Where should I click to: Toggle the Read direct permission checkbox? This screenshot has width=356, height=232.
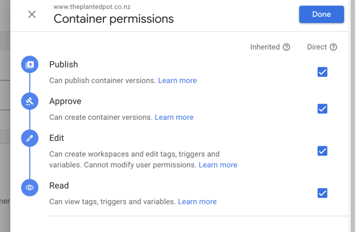point(322,193)
